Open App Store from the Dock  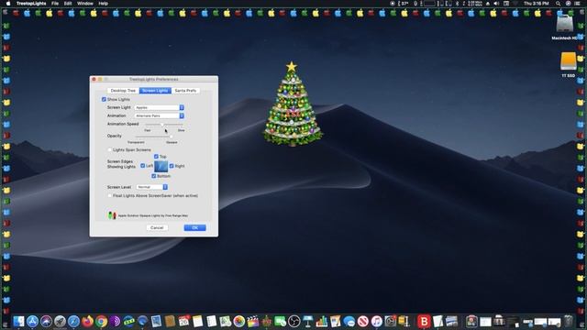point(32,321)
